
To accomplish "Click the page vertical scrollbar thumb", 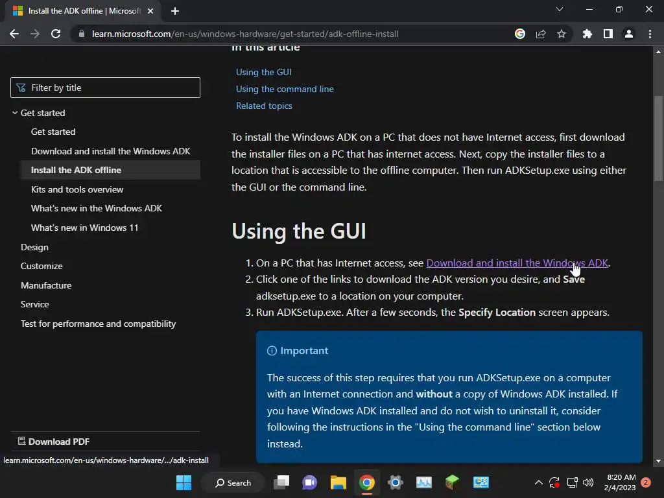I will [658, 139].
